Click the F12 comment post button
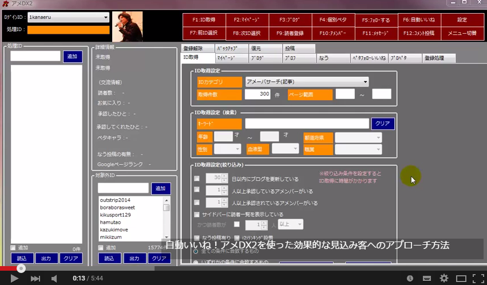This screenshot has width=487, height=285. click(x=419, y=33)
